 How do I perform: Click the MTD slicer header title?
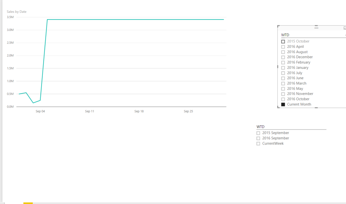[285, 35]
